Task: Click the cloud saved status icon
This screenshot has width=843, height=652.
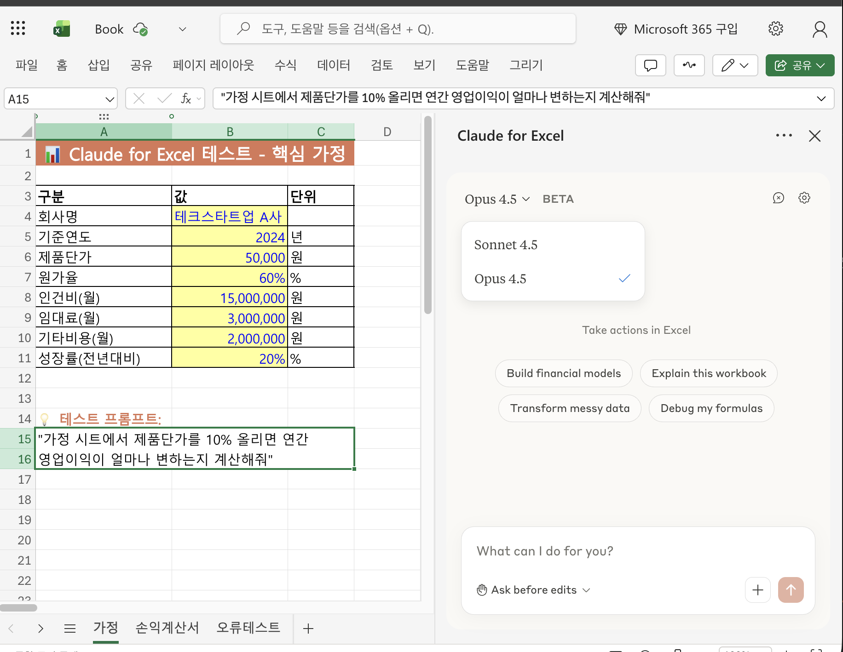Action: 140,29
